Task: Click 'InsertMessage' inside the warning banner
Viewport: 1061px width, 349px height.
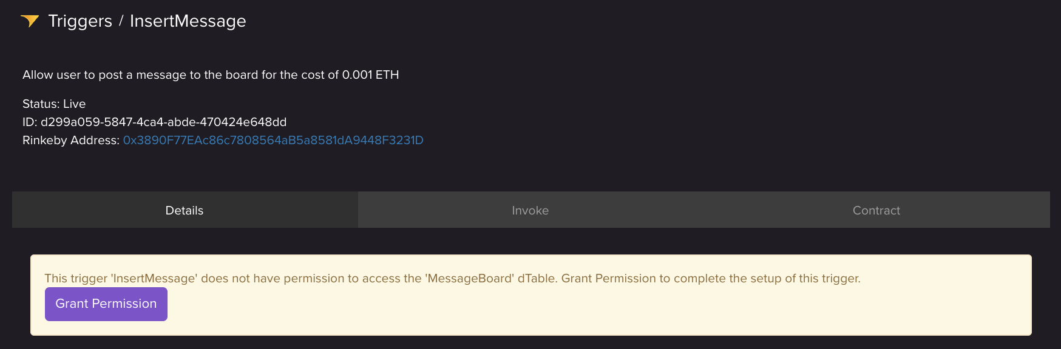Action: point(154,278)
